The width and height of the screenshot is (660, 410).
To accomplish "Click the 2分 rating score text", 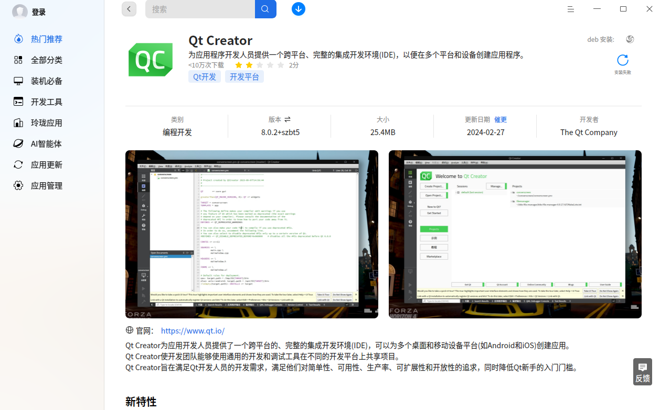I will (x=294, y=65).
